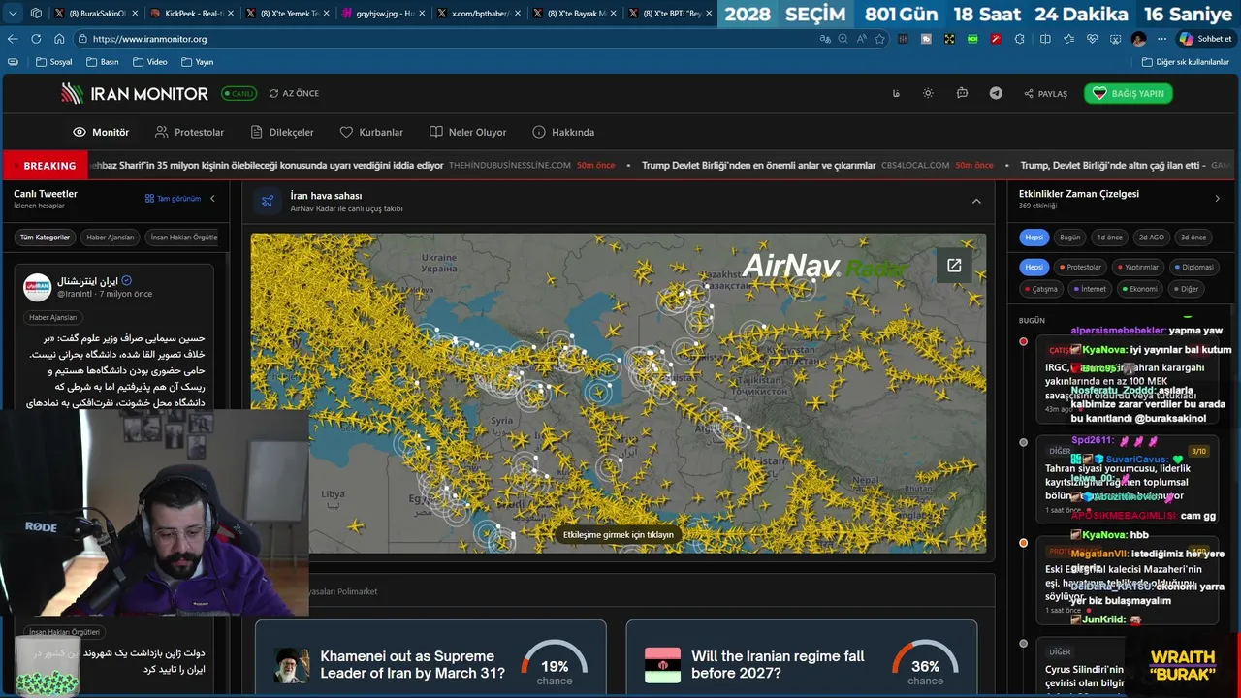This screenshot has width=1241, height=698.
Task: Click the refresh icon next to AZ ÖNCE
Action: [x=274, y=94]
